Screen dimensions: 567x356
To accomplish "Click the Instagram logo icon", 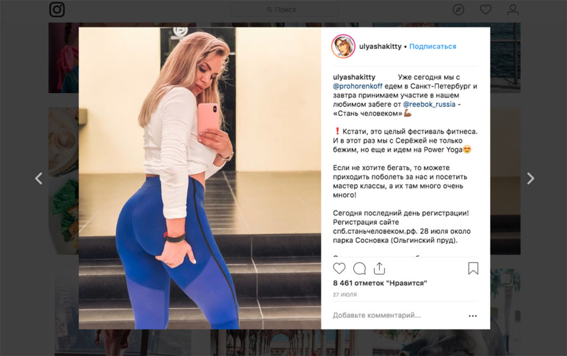I will point(57,9).
